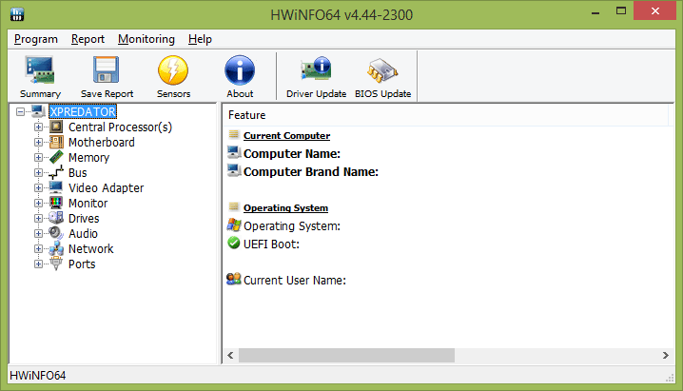Click the Motherboard tree icon
The image size is (683, 391).
56,142
